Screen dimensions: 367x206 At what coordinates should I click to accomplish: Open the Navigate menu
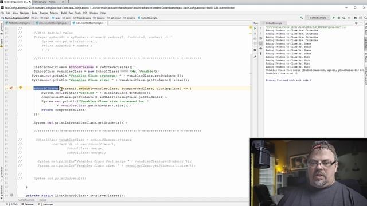[25, 13]
